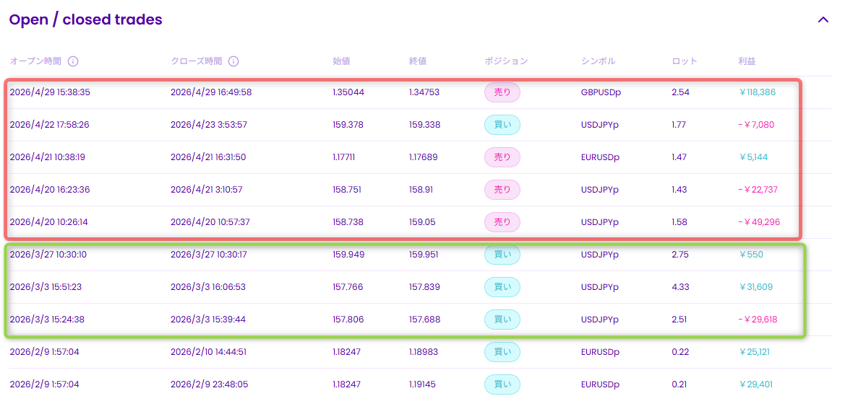
Task: Click open time 2026/3/27 10:30:10
Action: (48, 255)
